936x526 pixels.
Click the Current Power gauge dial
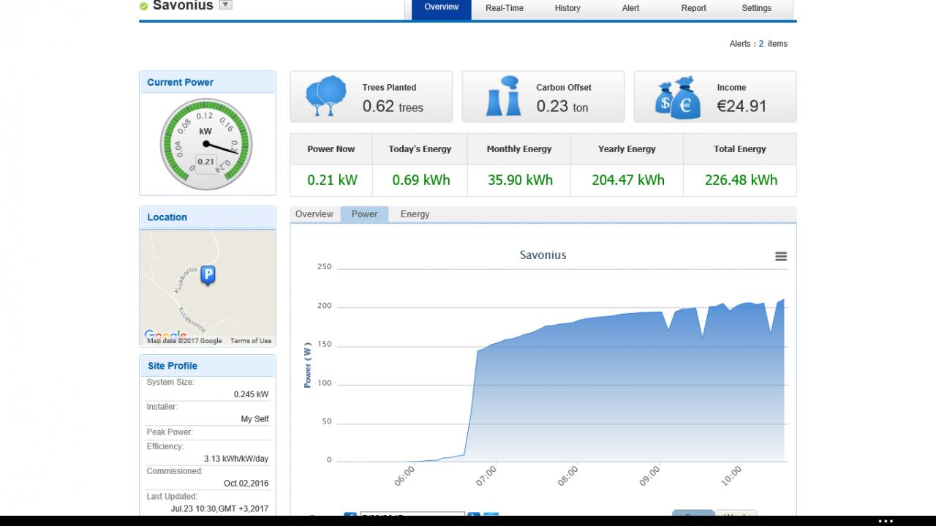pyautogui.click(x=206, y=144)
